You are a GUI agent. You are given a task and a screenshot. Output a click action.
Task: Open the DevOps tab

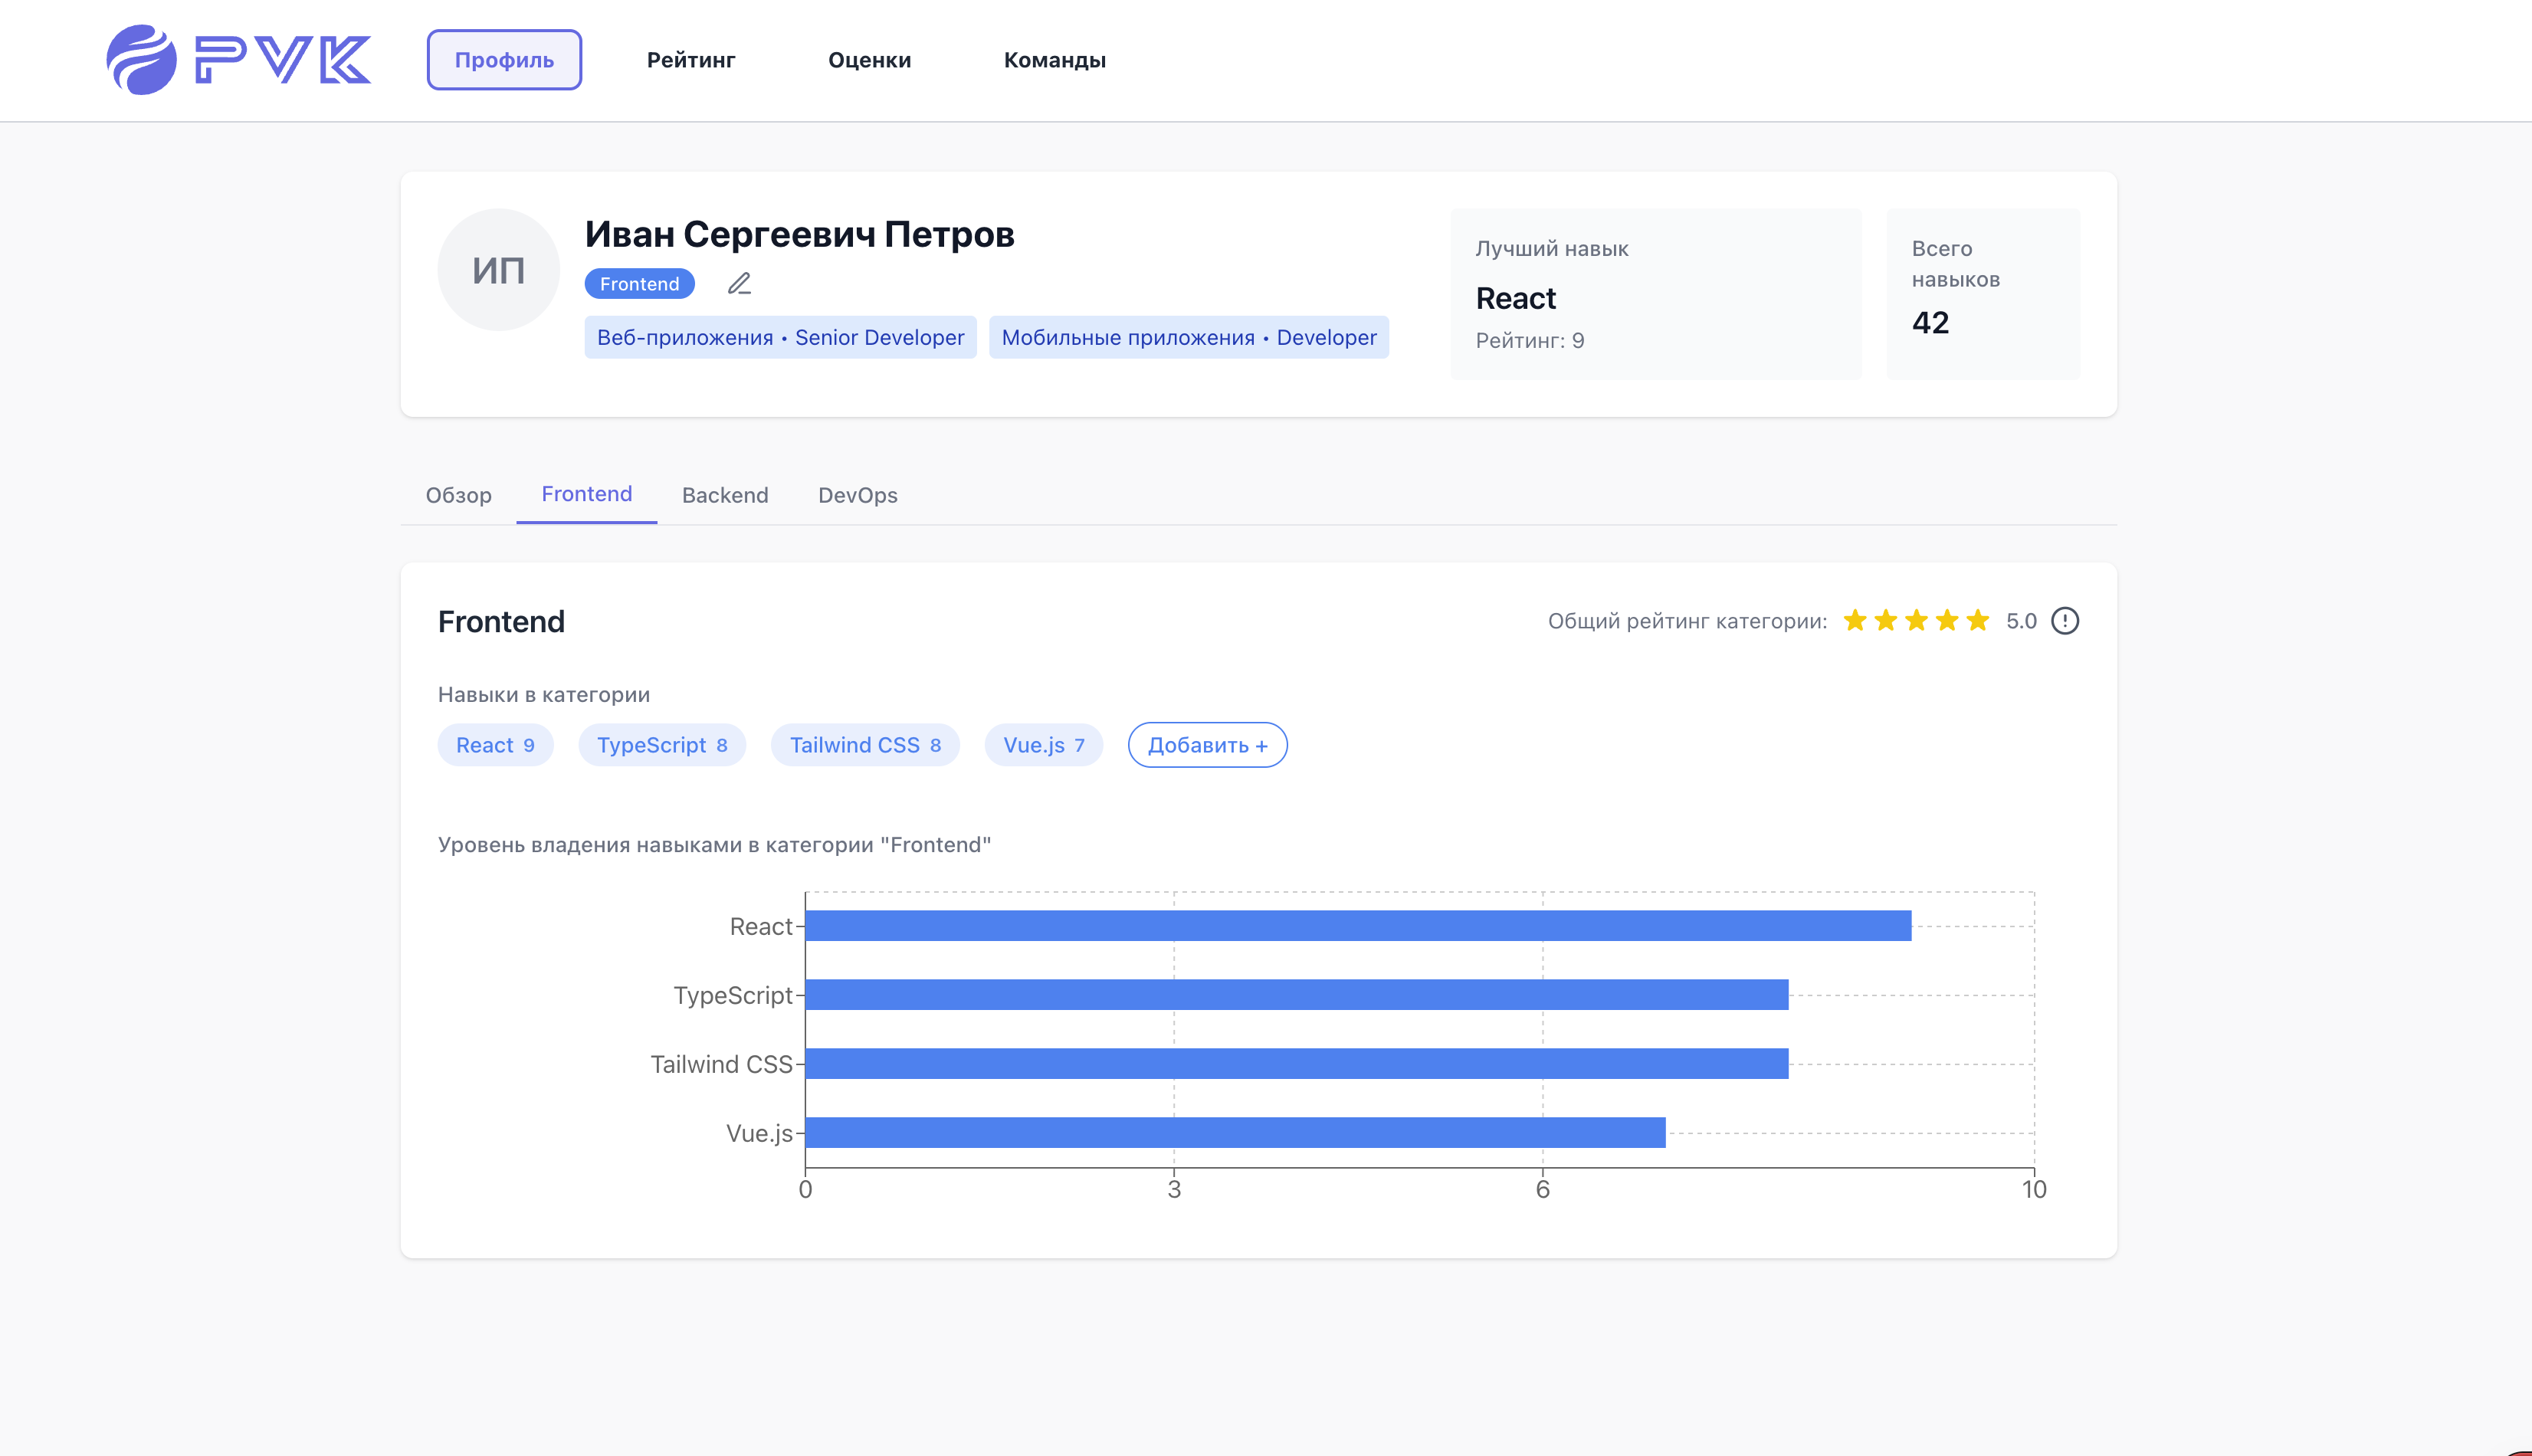click(x=857, y=495)
